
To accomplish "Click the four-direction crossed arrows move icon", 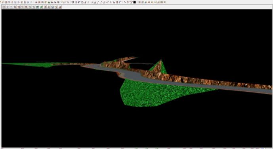I will pos(33,7).
